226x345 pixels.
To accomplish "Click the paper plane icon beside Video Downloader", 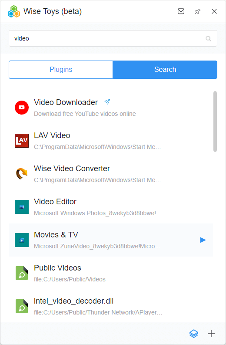I will click(x=107, y=101).
